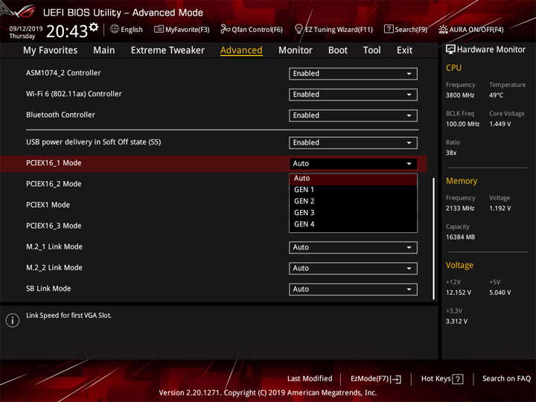Select PCIEX1 Mode row
Image resolution: width=536 pixels, height=402 pixels.
click(x=48, y=205)
